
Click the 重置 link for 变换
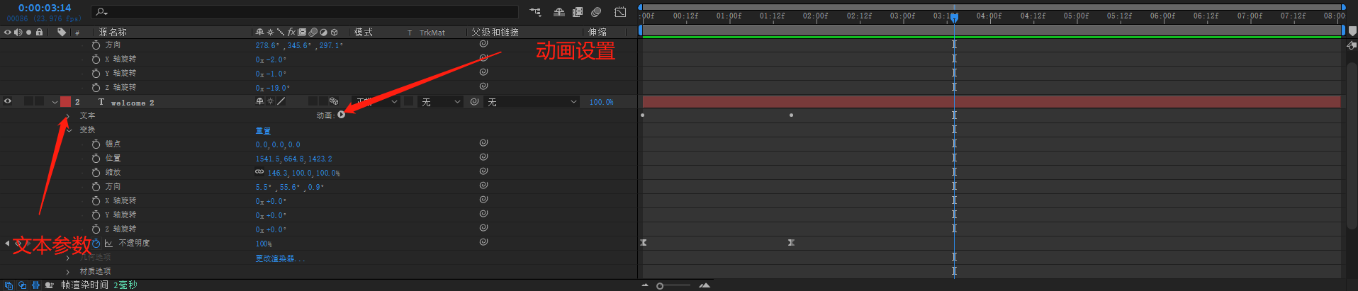click(263, 130)
